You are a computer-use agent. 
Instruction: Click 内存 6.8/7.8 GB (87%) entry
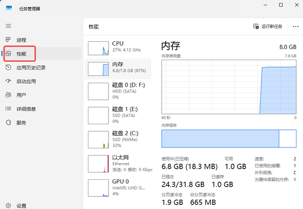[x=118, y=69]
